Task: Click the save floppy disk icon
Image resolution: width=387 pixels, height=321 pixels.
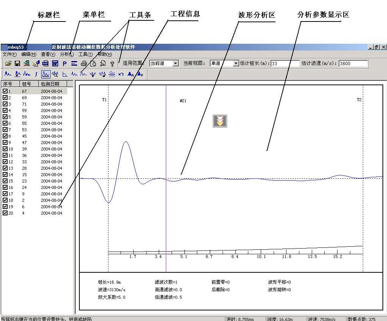Action: click(17, 64)
